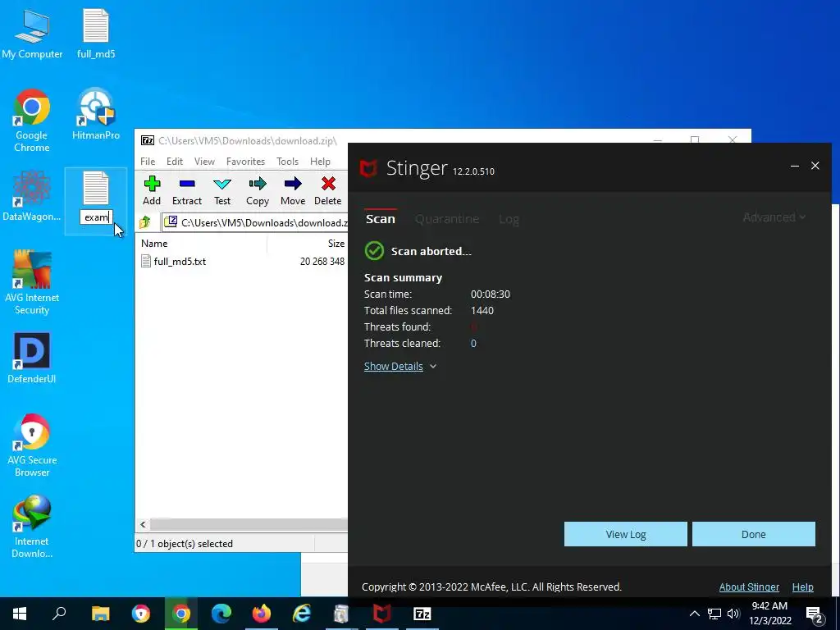Click the Extract icon in 7-Zip
This screenshot has height=630, width=840.
(187, 190)
